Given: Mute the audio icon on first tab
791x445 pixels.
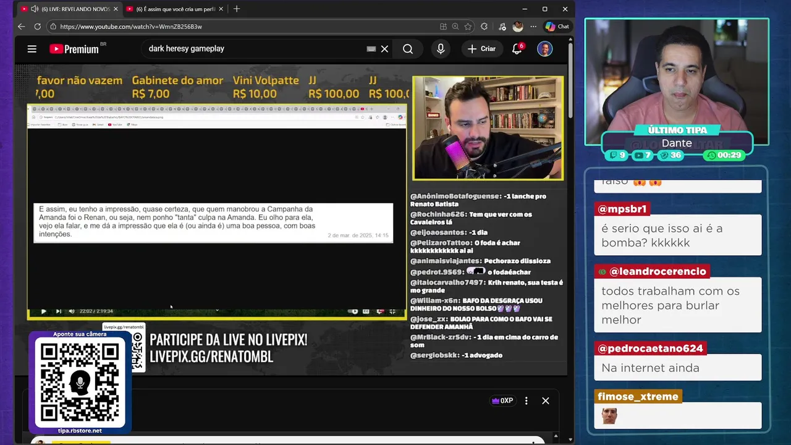Looking at the screenshot, I should (x=35, y=9).
